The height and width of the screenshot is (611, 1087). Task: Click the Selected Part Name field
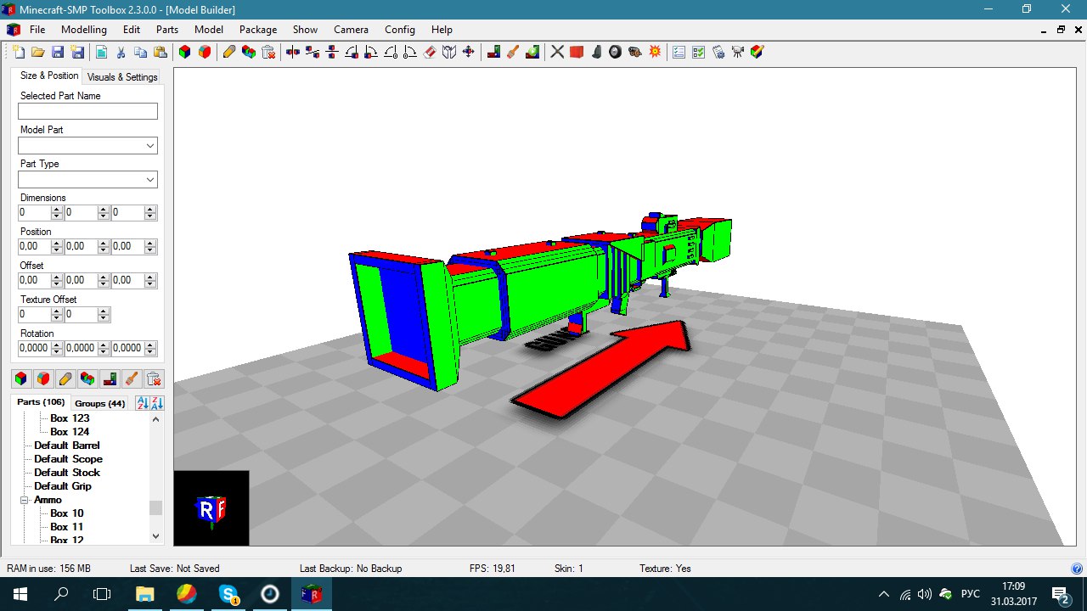(87, 111)
